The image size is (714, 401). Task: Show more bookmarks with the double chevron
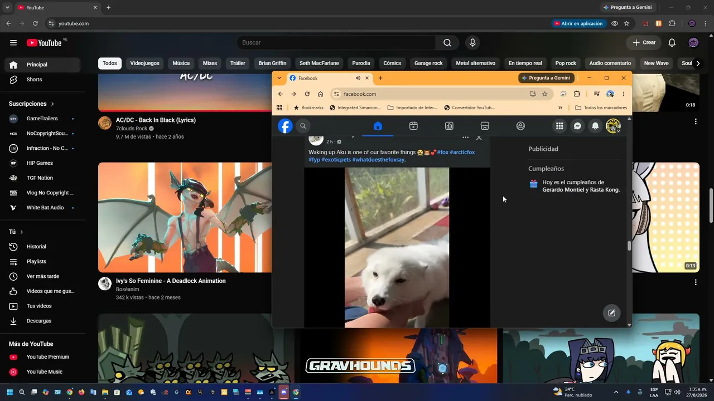pyautogui.click(x=560, y=107)
